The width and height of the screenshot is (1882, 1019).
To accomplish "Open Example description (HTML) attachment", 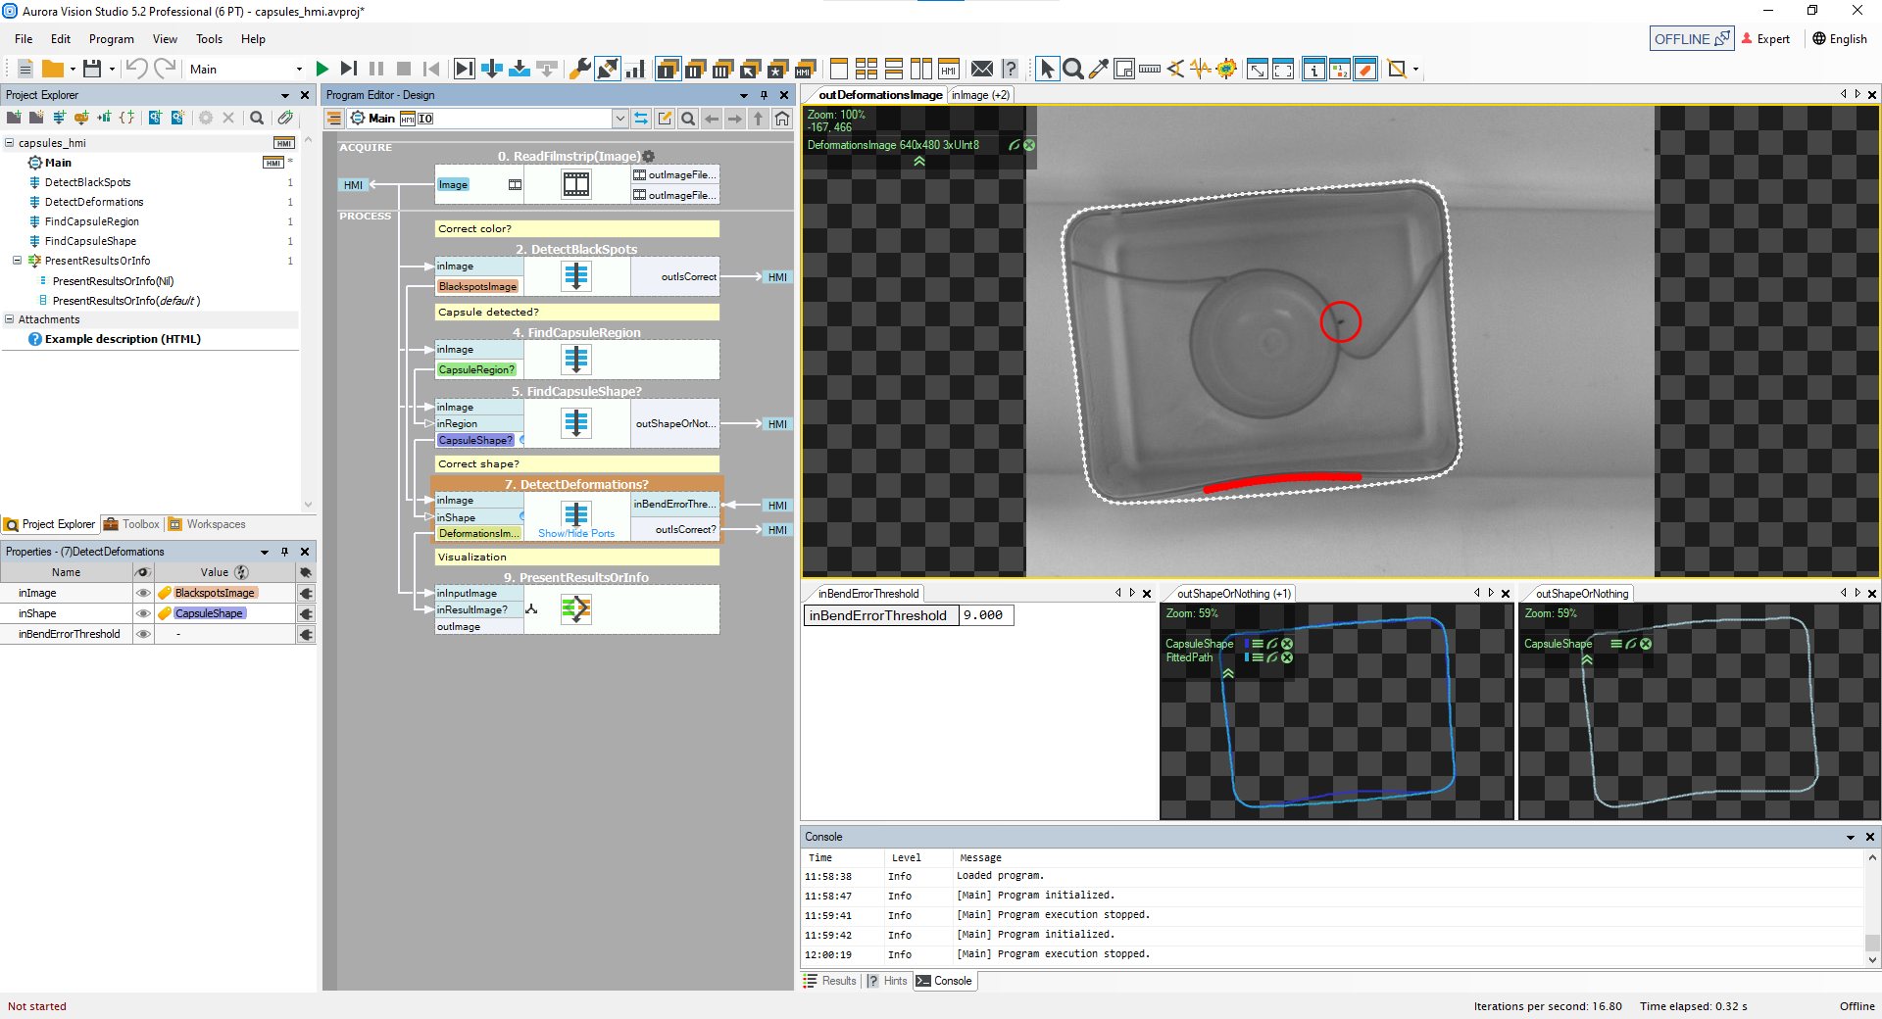I will (x=123, y=339).
